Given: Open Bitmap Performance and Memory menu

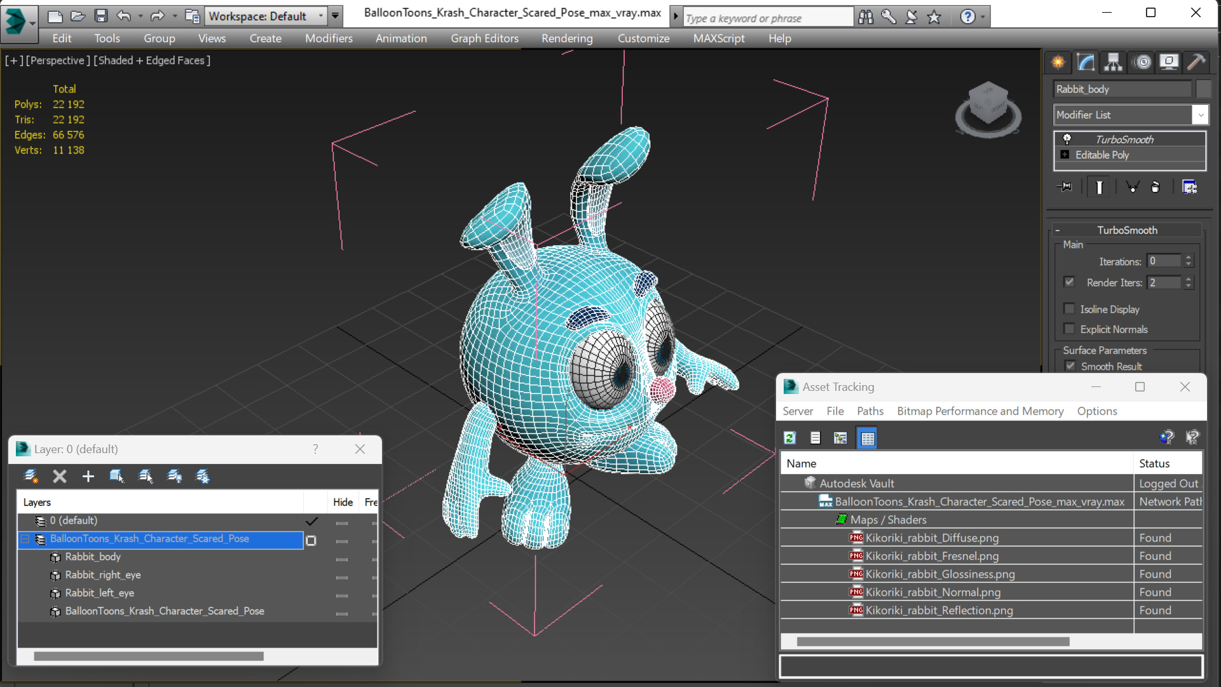Looking at the screenshot, I should click(980, 411).
